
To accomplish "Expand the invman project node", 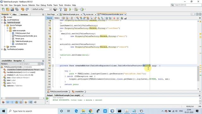I will pyautogui.click(x=2, y=17).
